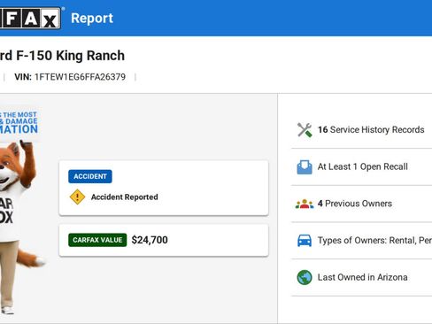The image size is (432, 324).
Task: Click the blue ACCIDENT badge
Action: [90, 176]
